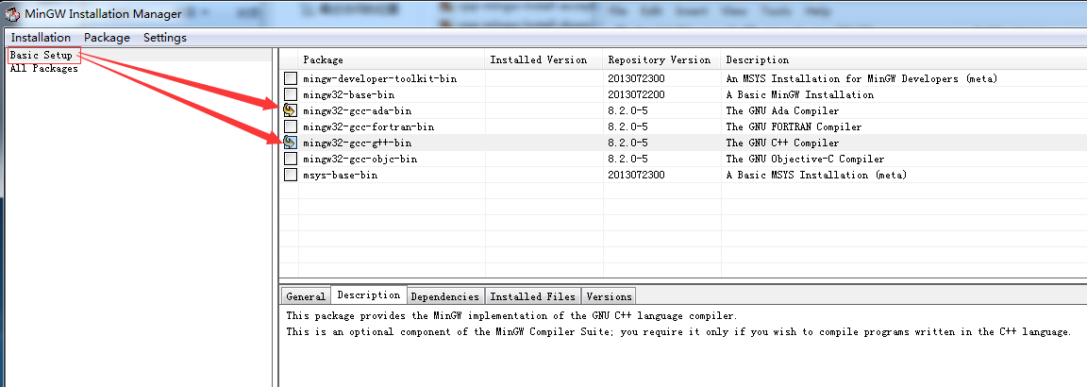
Task: Switch to the Dependencies tab
Action: [x=445, y=296]
